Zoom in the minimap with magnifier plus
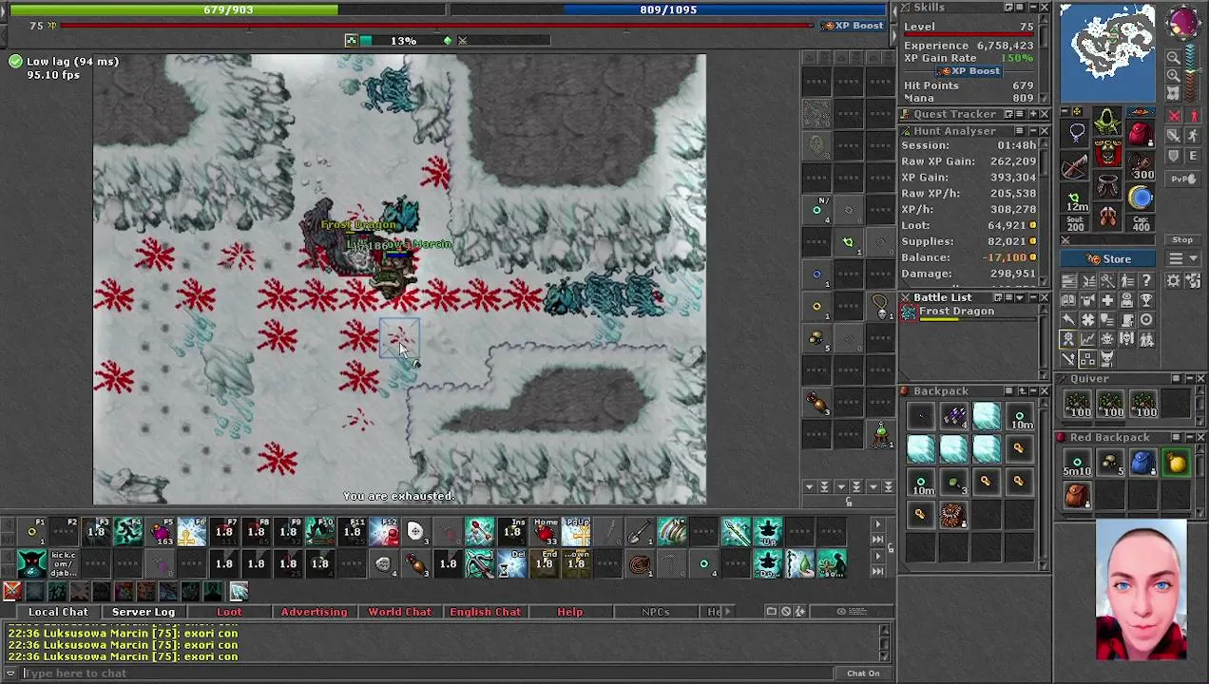Viewport: 1209px width, 684px height. [1174, 75]
